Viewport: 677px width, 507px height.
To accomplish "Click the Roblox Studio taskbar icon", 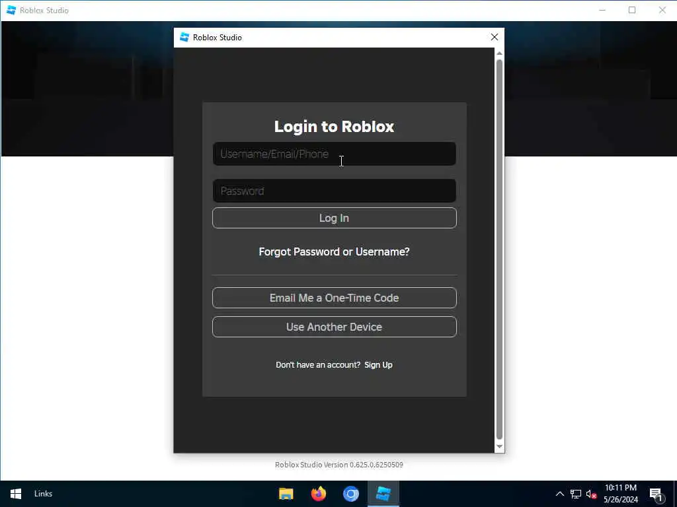I will pos(383,494).
